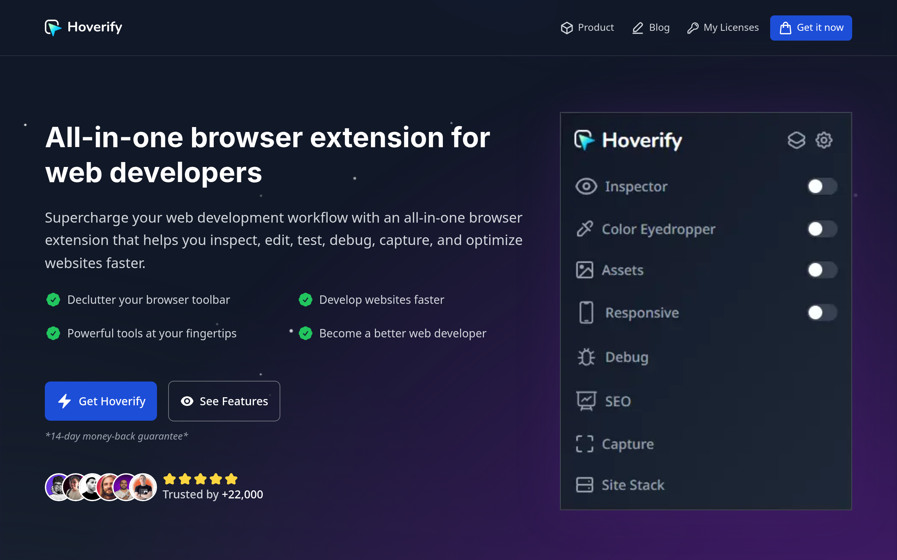Image resolution: width=897 pixels, height=560 pixels.
Task: Open the settings gear in the Hoverify panel
Action: click(x=823, y=140)
